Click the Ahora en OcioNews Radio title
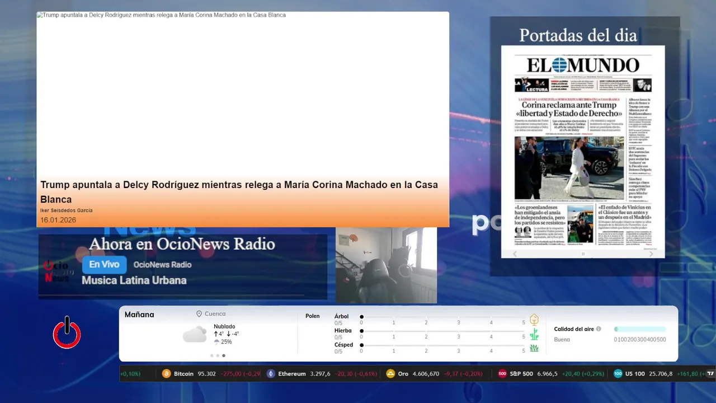716x403 pixels. tap(182, 244)
